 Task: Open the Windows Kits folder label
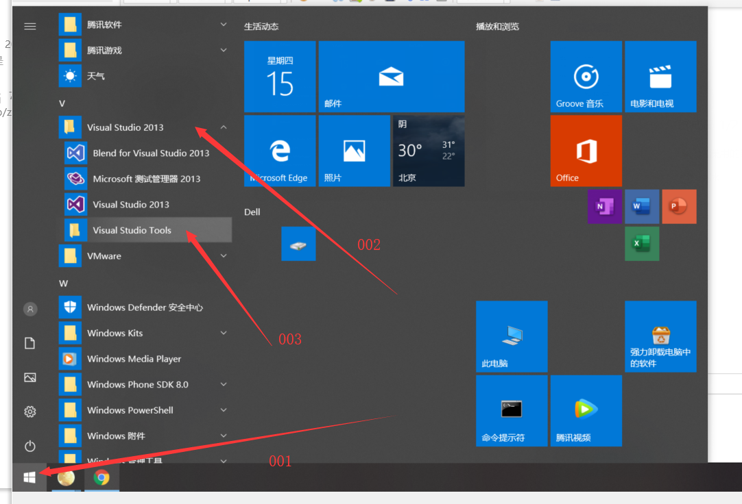click(115, 333)
